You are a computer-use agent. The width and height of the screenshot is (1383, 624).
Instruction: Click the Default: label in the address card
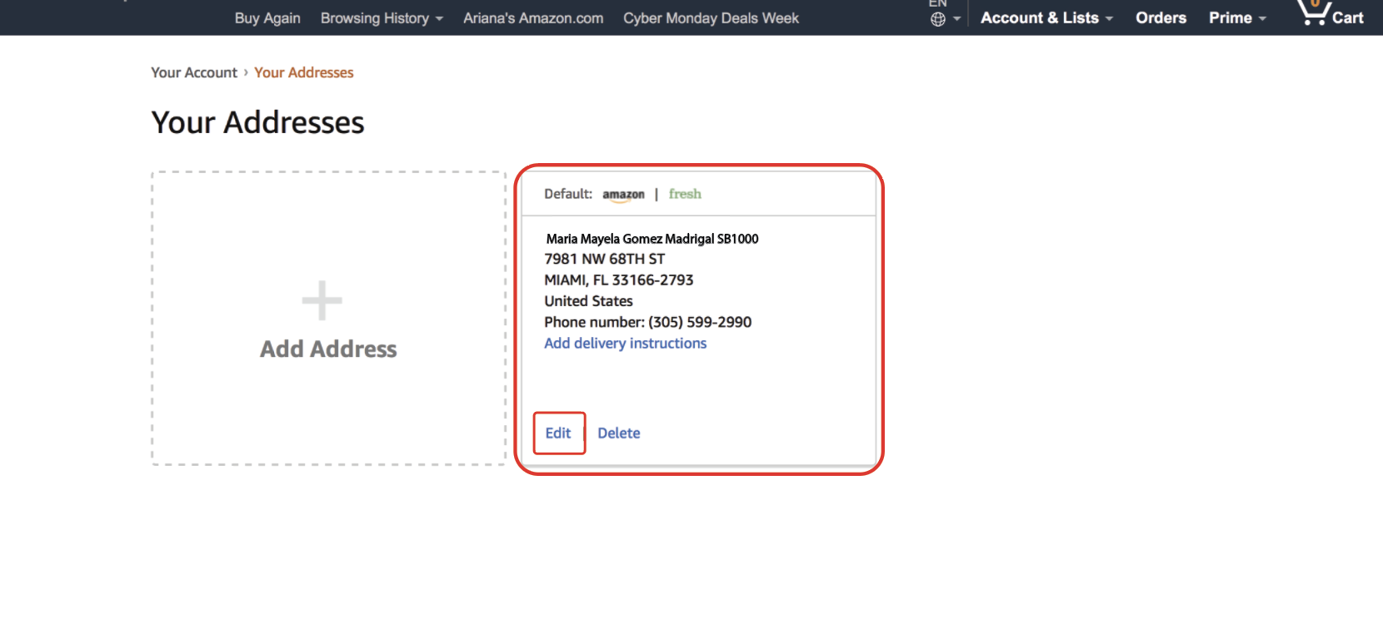[x=568, y=194]
